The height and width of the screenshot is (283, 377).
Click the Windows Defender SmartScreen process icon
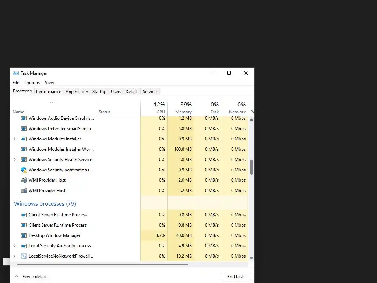pyautogui.click(x=23, y=129)
